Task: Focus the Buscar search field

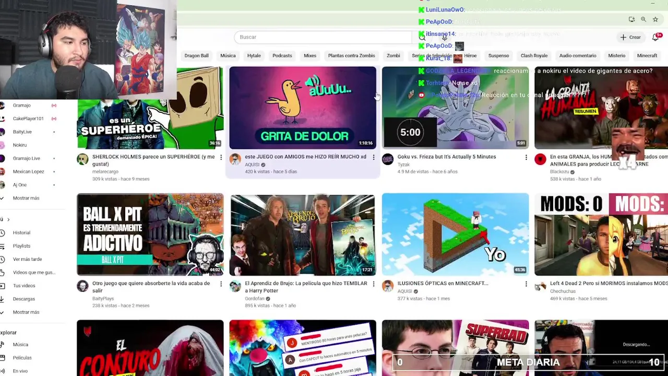Action: pyautogui.click(x=323, y=37)
